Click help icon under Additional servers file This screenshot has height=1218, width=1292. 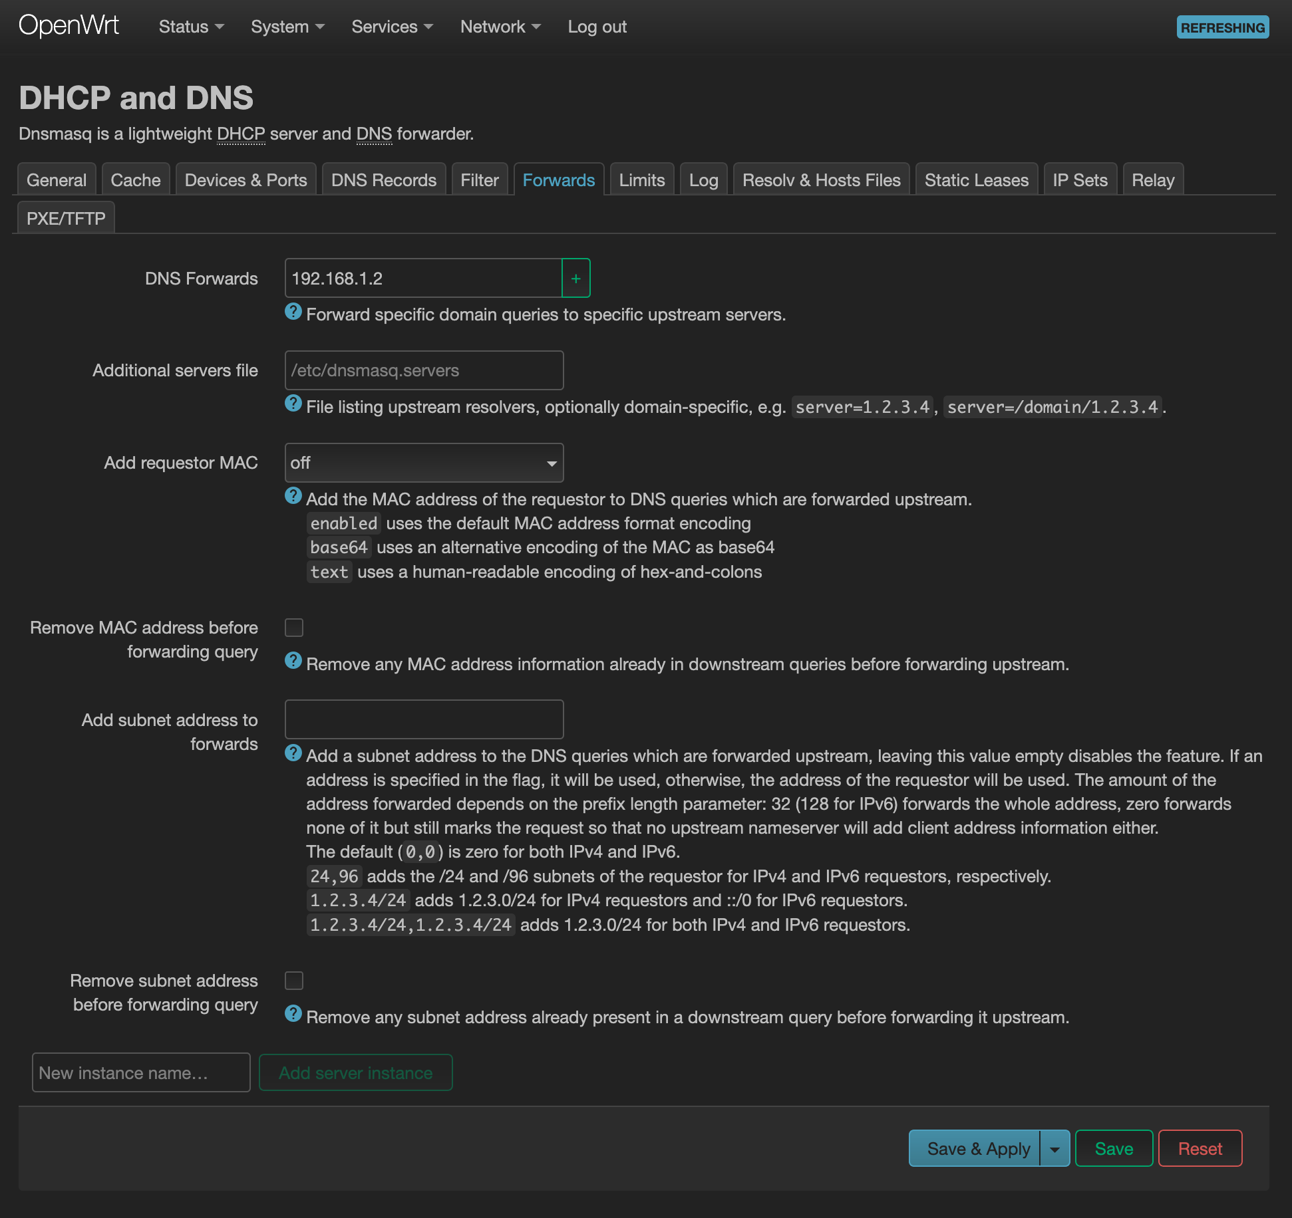coord(293,403)
